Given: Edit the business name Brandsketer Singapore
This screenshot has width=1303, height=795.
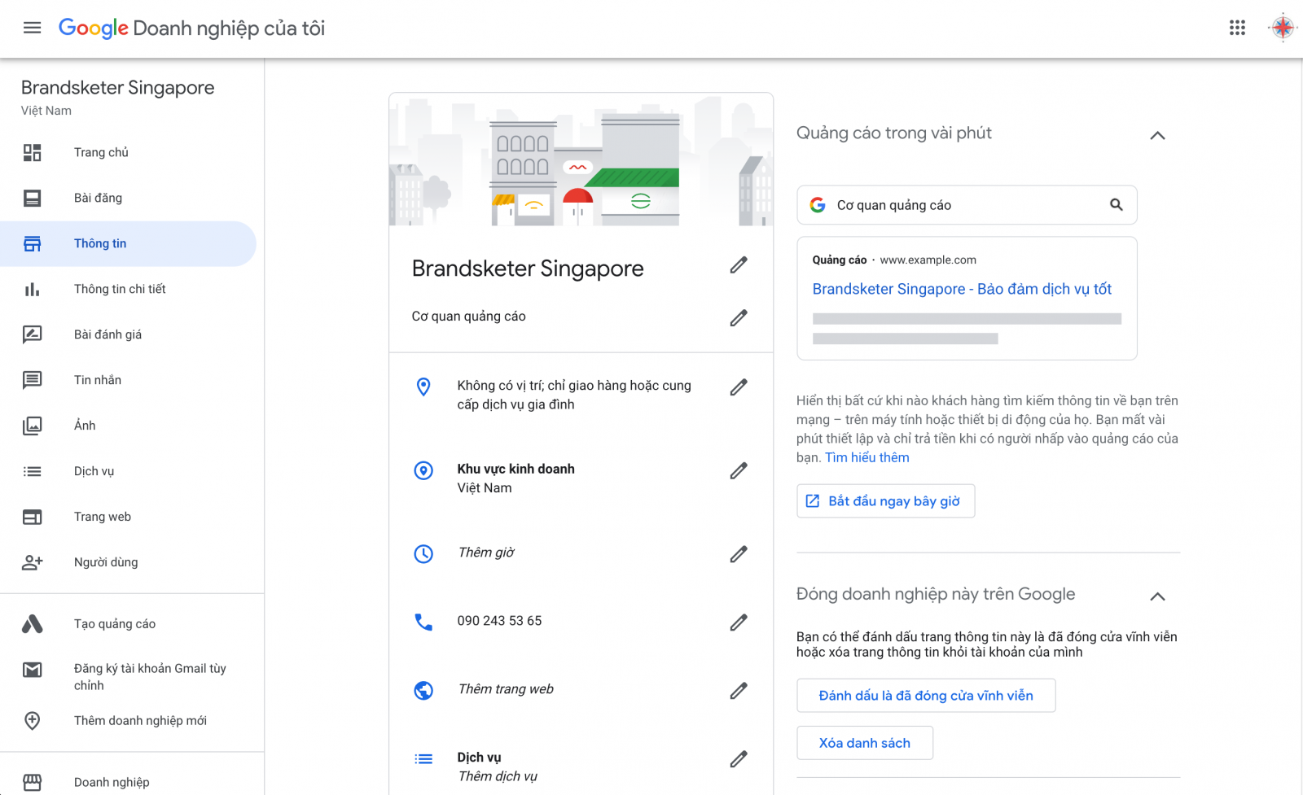Looking at the screenshot, I should (x=739, y=265).
